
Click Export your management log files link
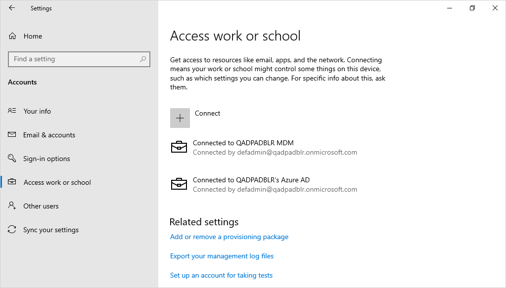click(222, 256)
